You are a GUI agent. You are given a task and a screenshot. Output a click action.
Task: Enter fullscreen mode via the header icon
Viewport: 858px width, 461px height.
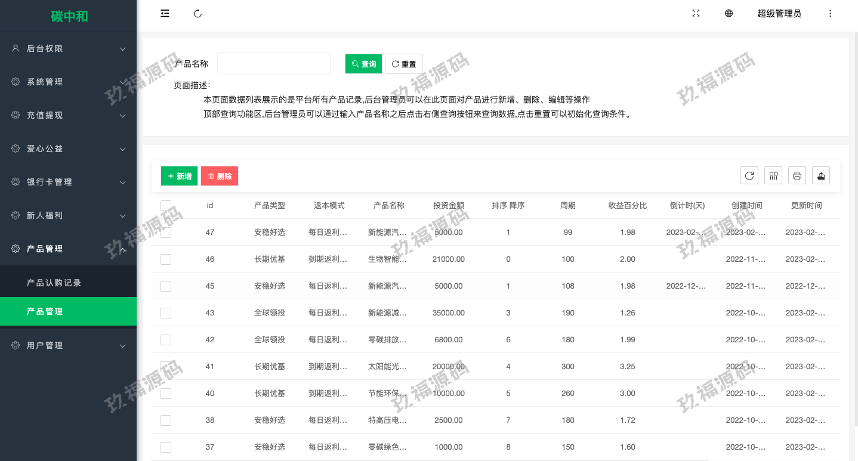click(x=696, y=14)
